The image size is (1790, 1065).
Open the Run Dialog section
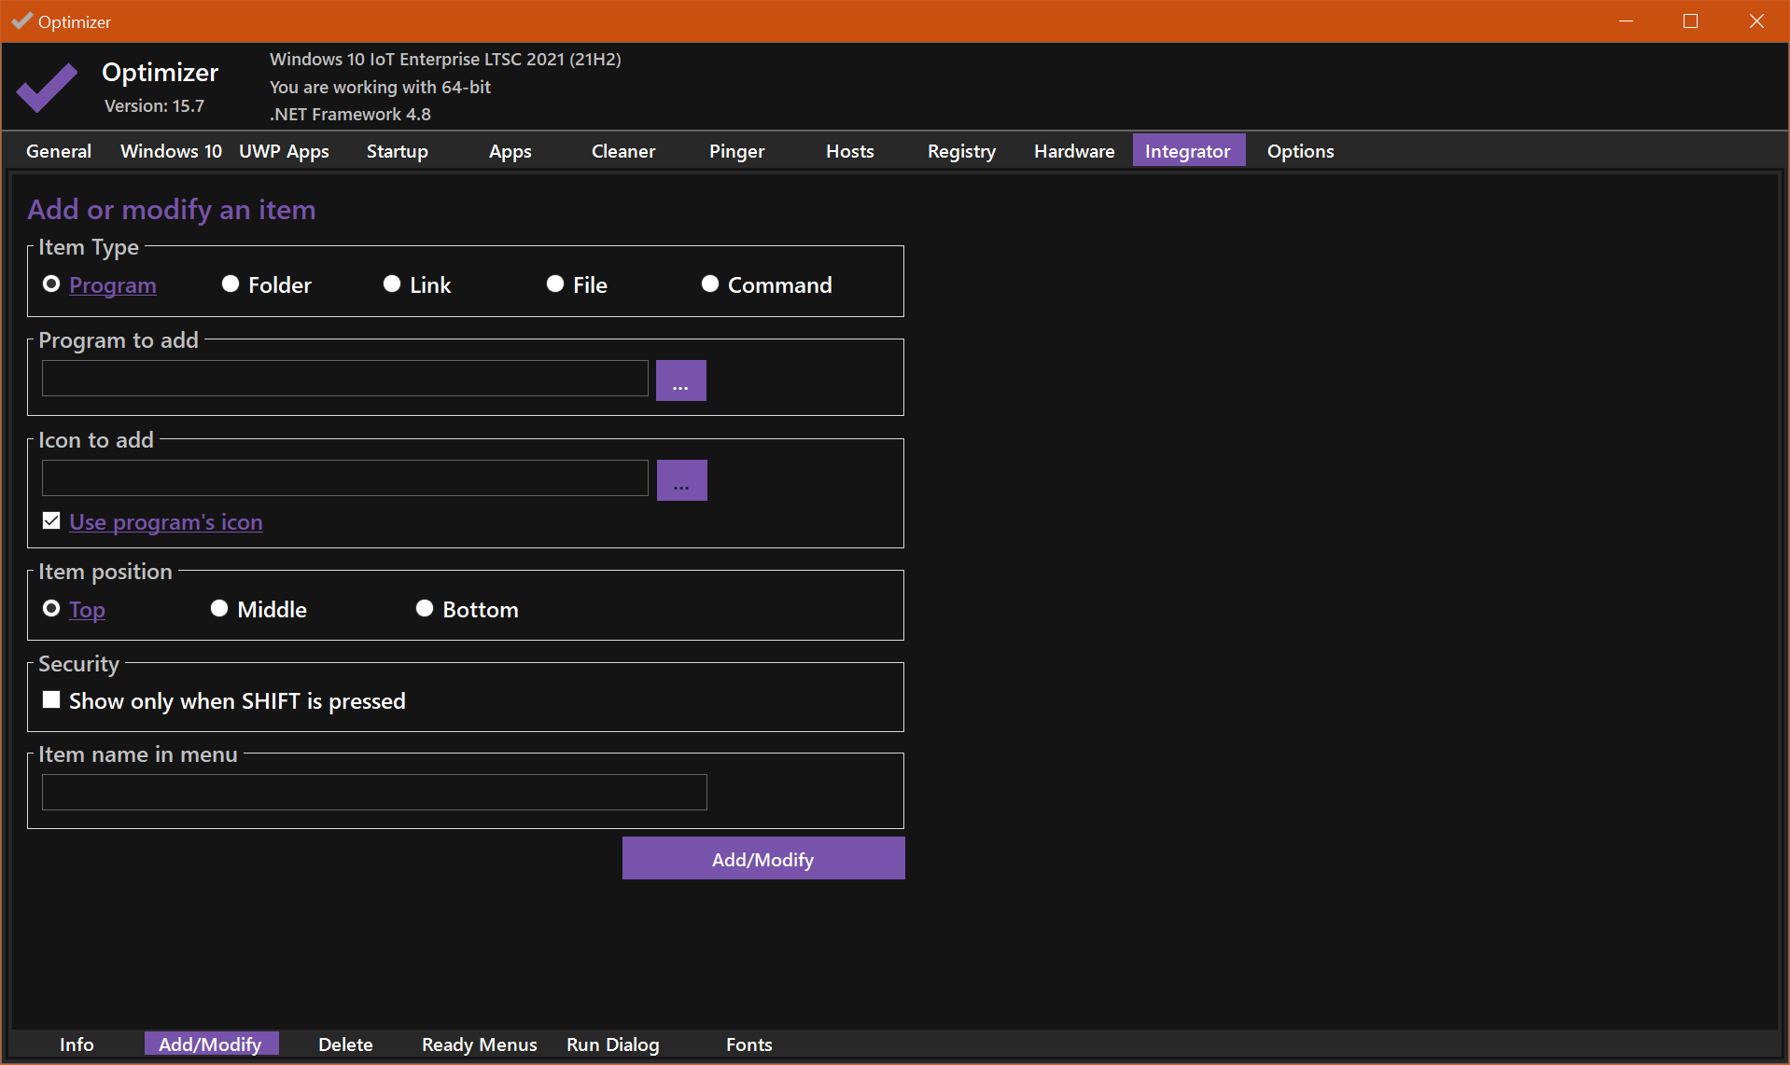612,1044
